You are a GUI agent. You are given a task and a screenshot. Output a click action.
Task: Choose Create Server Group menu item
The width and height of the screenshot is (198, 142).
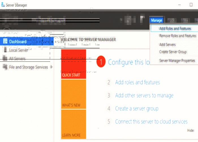coord(173,52)
